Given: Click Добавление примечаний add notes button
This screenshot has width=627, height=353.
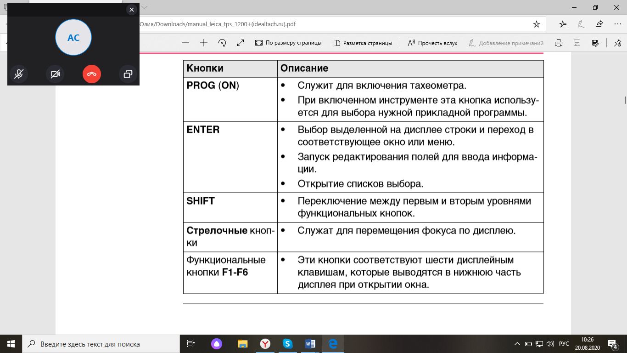Looking at the screenshot, I should (506, 43).
